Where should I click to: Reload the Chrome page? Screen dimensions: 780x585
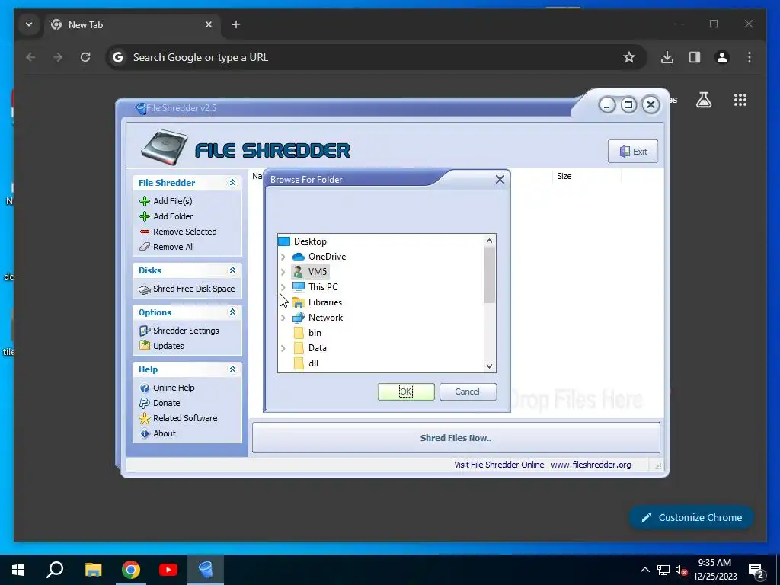coord(85,57)
